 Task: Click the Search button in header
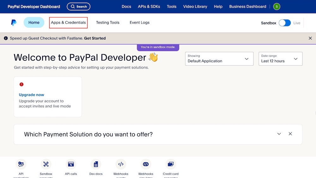(x=78, y=7)
